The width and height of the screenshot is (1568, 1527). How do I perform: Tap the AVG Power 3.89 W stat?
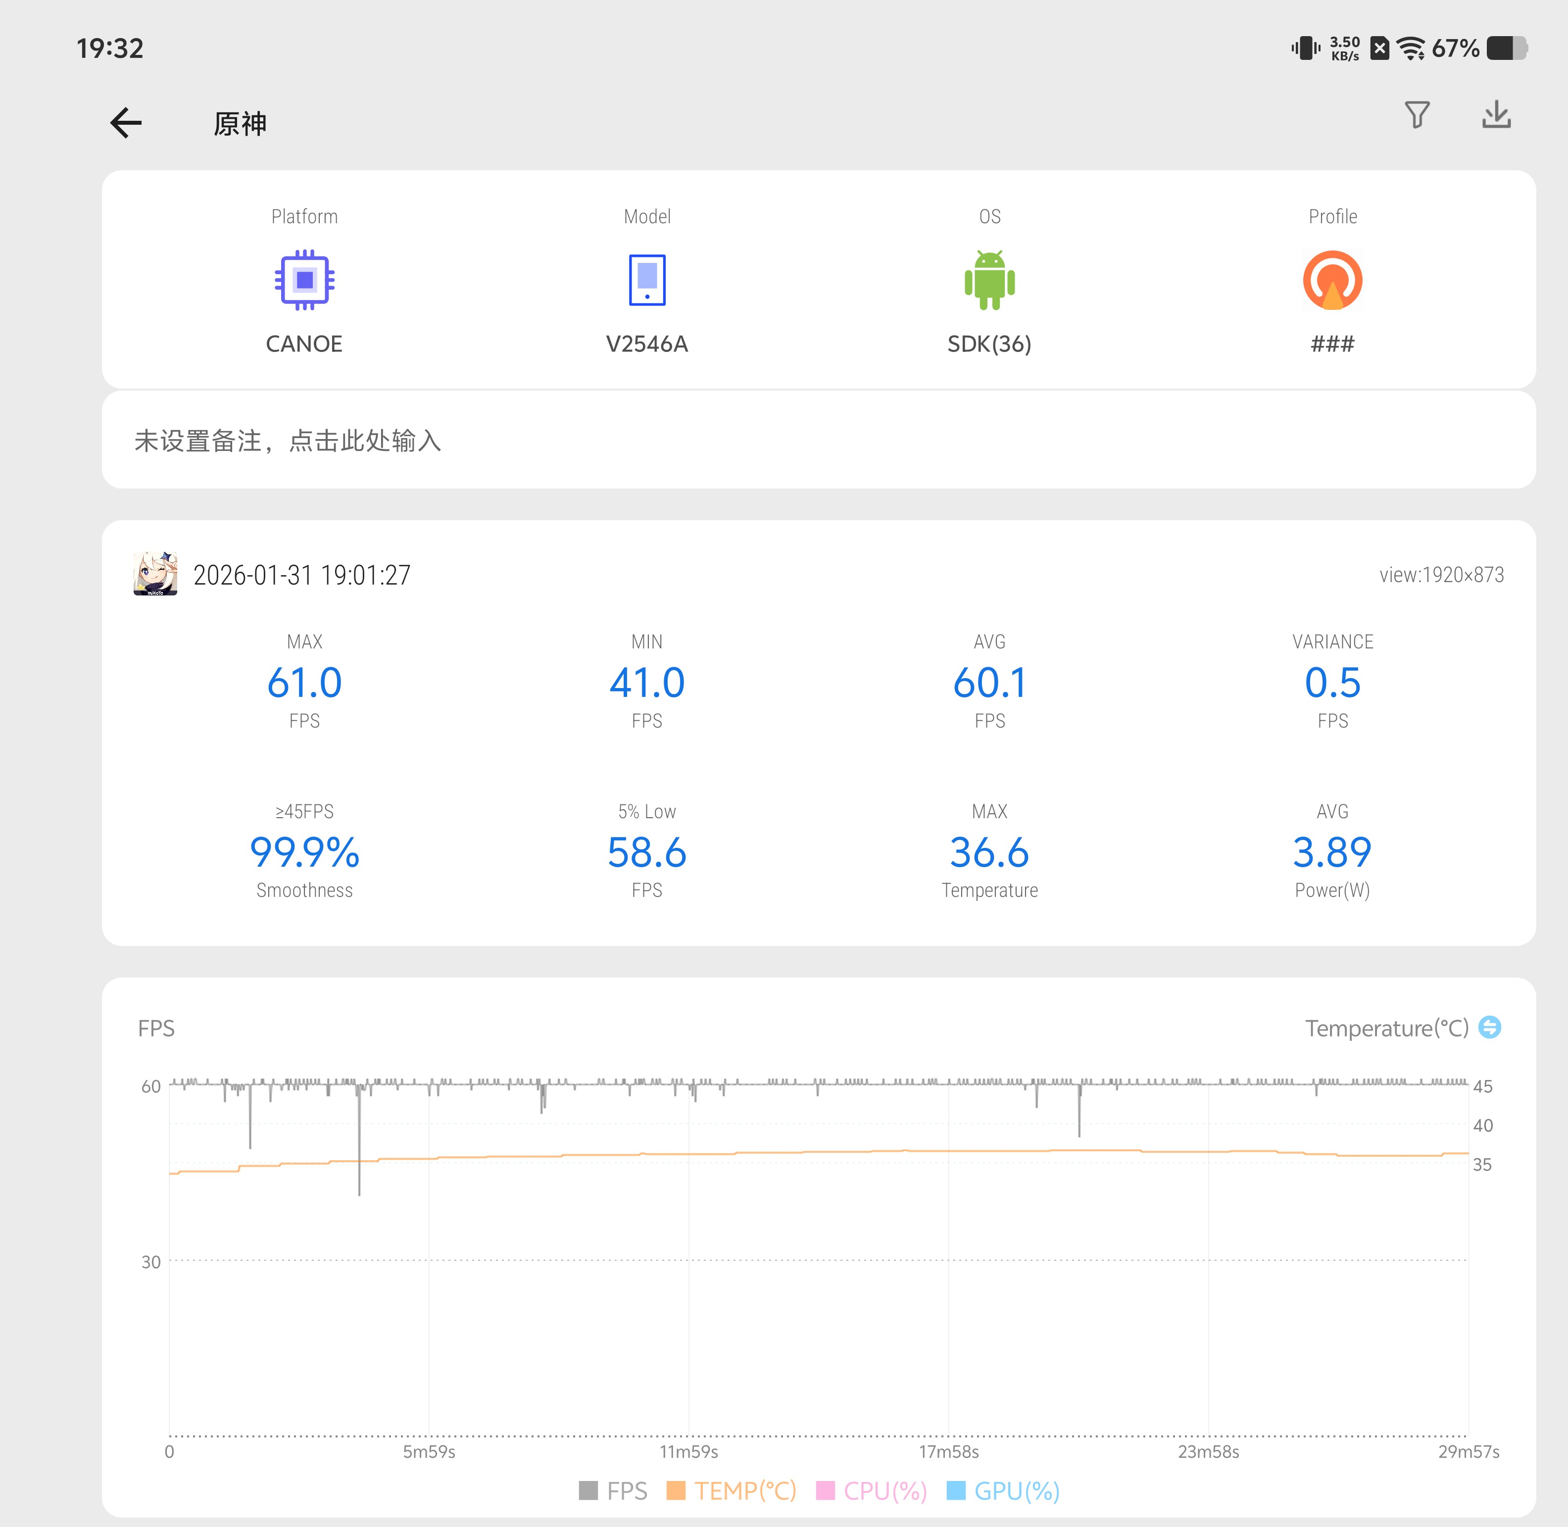1332,852
